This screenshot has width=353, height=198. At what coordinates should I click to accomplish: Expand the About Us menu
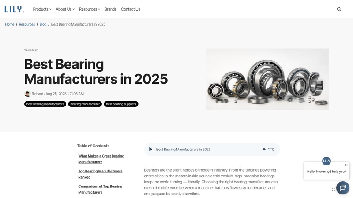pos(65,9)
